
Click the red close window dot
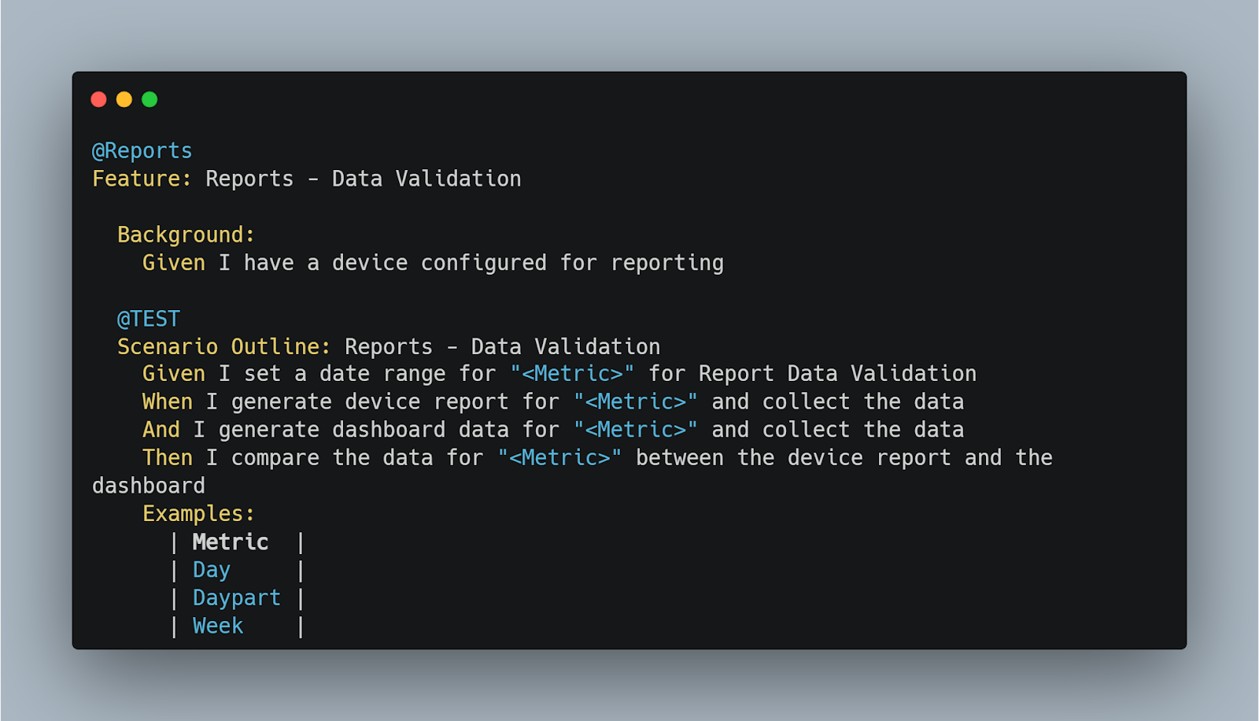98,99
